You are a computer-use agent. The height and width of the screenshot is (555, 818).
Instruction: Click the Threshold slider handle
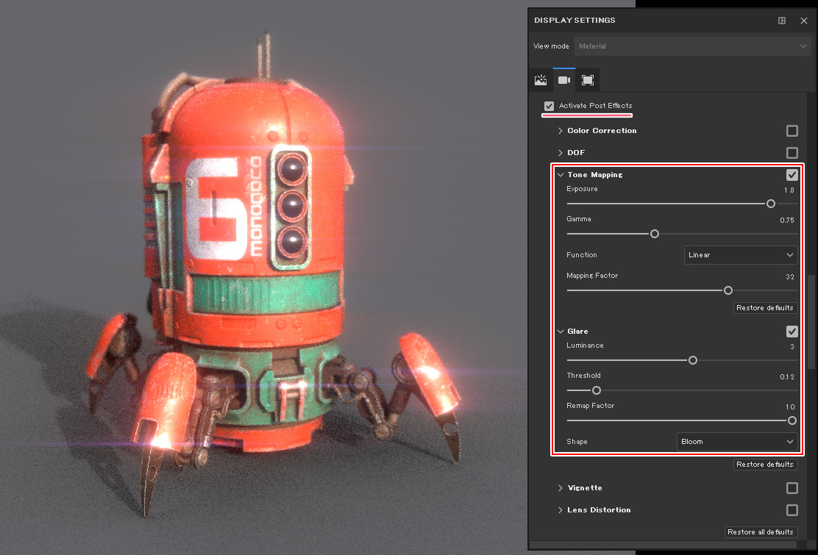[x=597, y=390]
